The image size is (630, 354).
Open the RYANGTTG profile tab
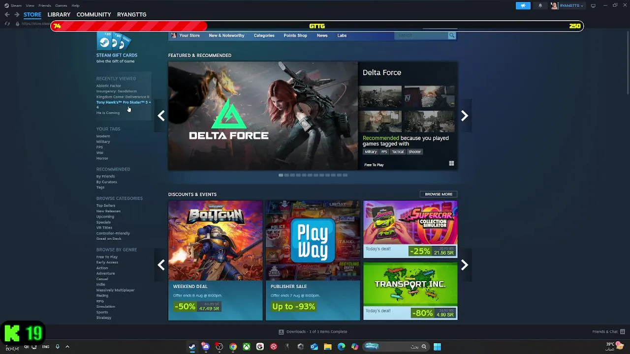[131, 15]
